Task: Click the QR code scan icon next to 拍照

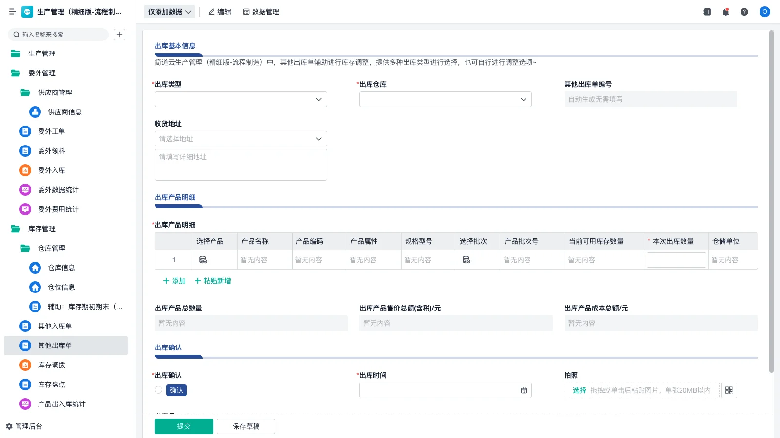Action: (729, 390)
